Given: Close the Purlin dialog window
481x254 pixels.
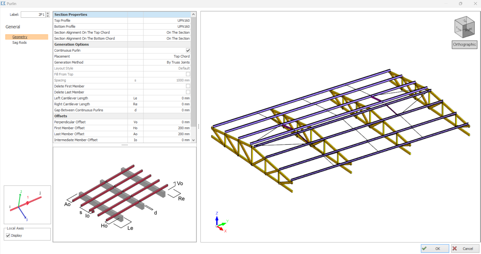Looking at the screenshot, I should [x=475, y=4].
